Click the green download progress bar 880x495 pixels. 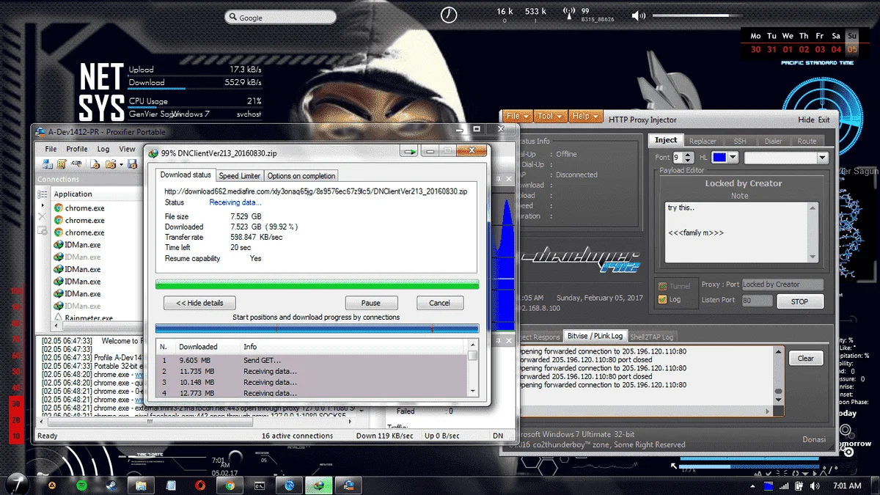317,284
